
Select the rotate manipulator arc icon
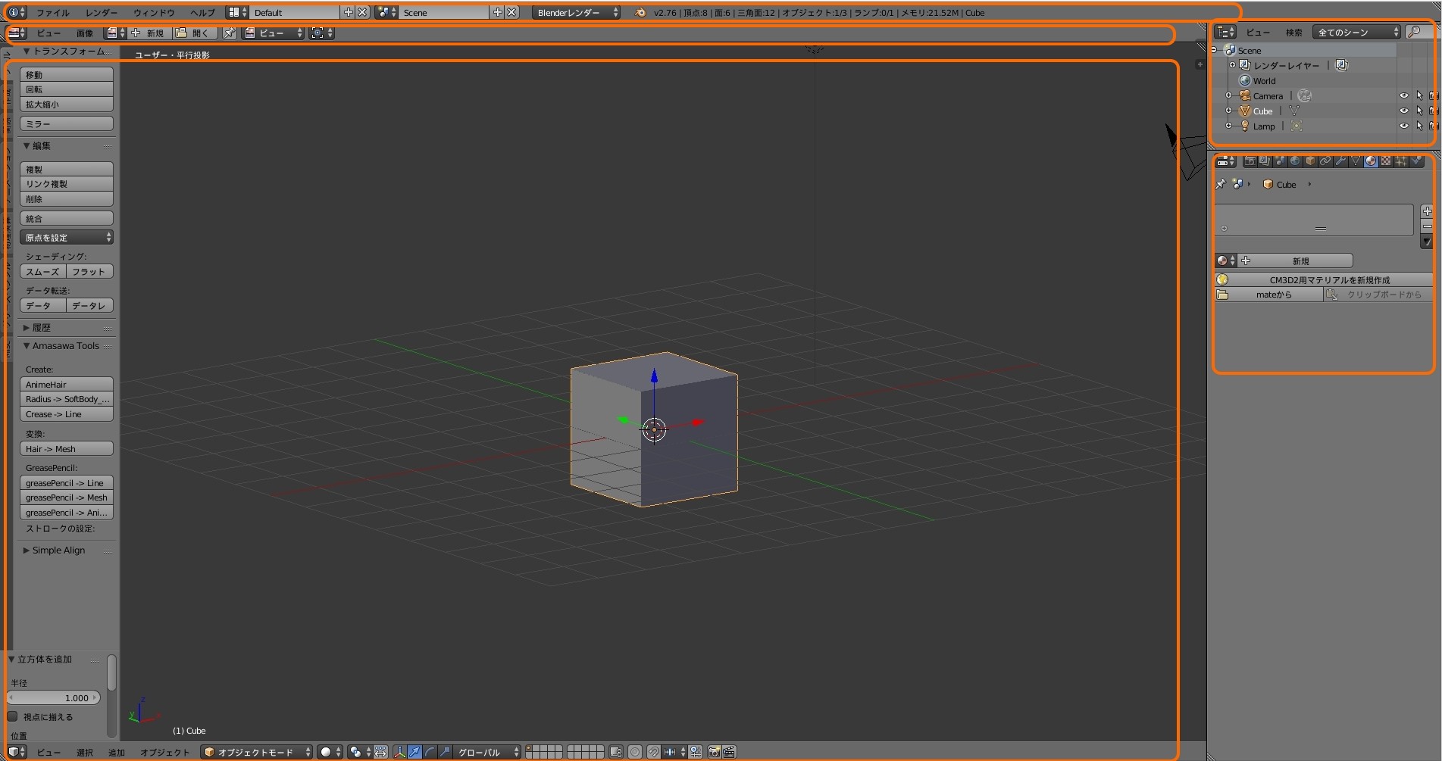(430, 752)
